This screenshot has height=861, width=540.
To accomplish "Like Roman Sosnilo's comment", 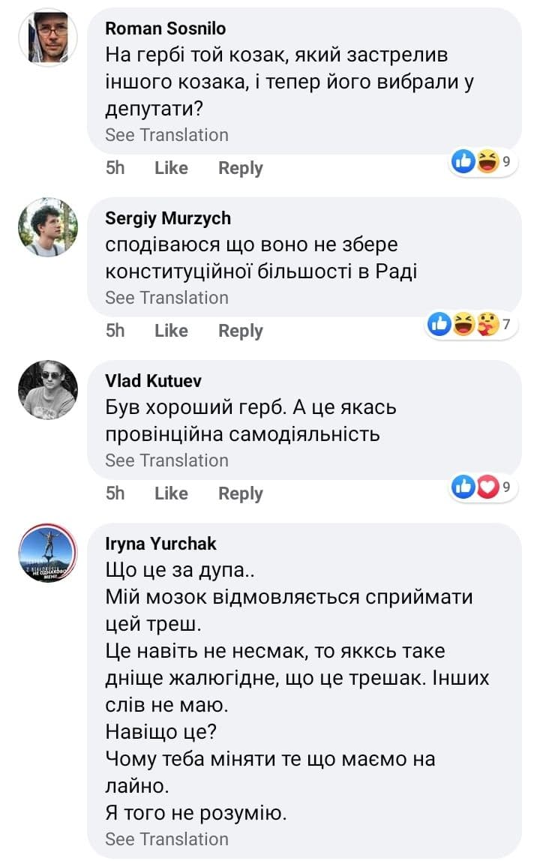I will pos(171,168).
